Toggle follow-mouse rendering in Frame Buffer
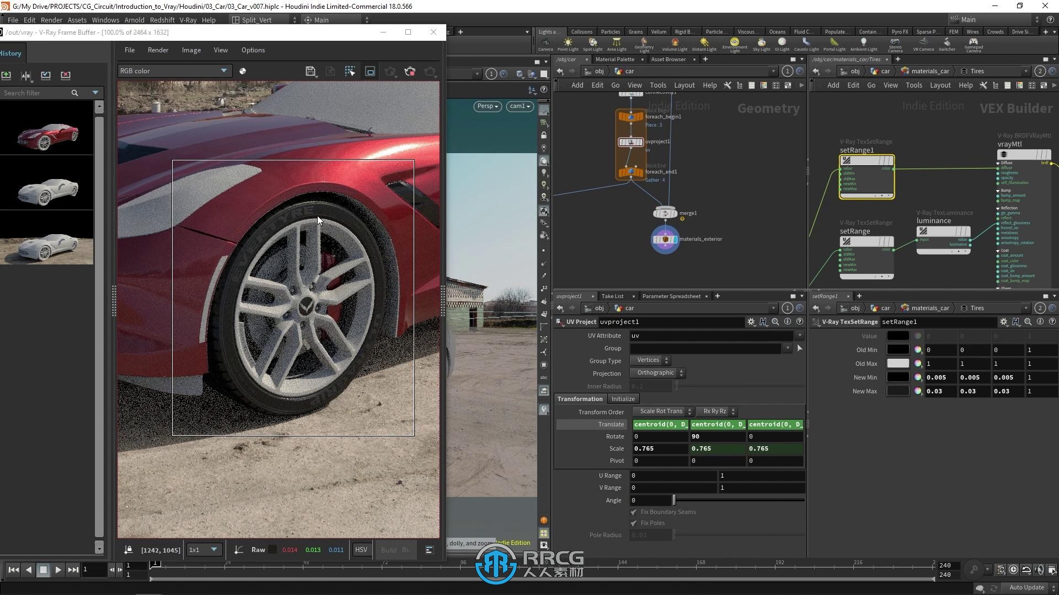Screen dimensions: 1059x595 [350, 71]
